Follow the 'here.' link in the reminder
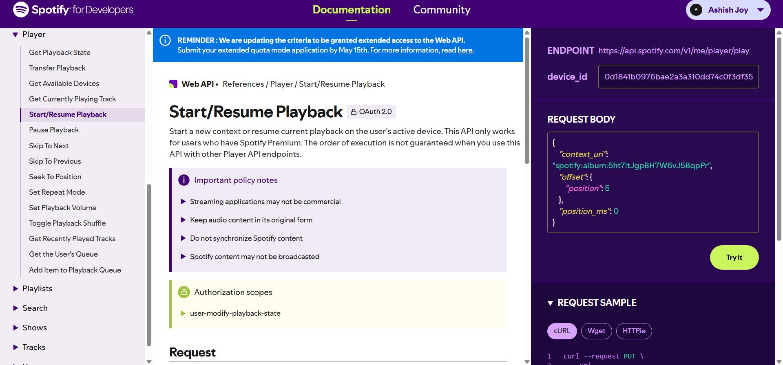783x365 pixels. (466, 50)
